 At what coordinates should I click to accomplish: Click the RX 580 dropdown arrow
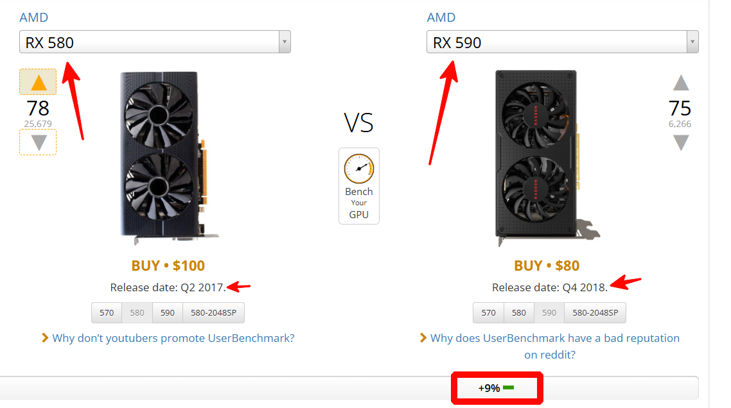(284, 42)
